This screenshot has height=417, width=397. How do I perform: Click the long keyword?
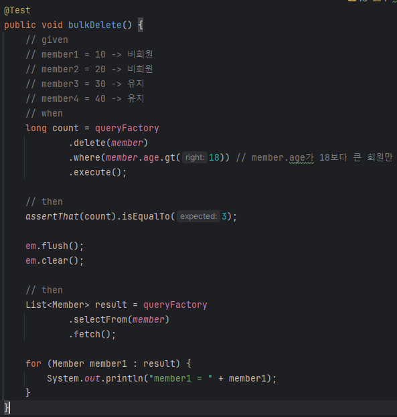coord(36,129)
